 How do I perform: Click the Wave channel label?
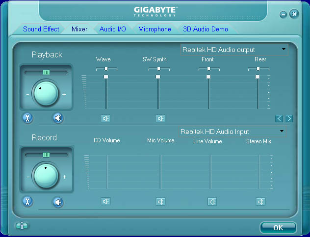[x=103, y=59]
